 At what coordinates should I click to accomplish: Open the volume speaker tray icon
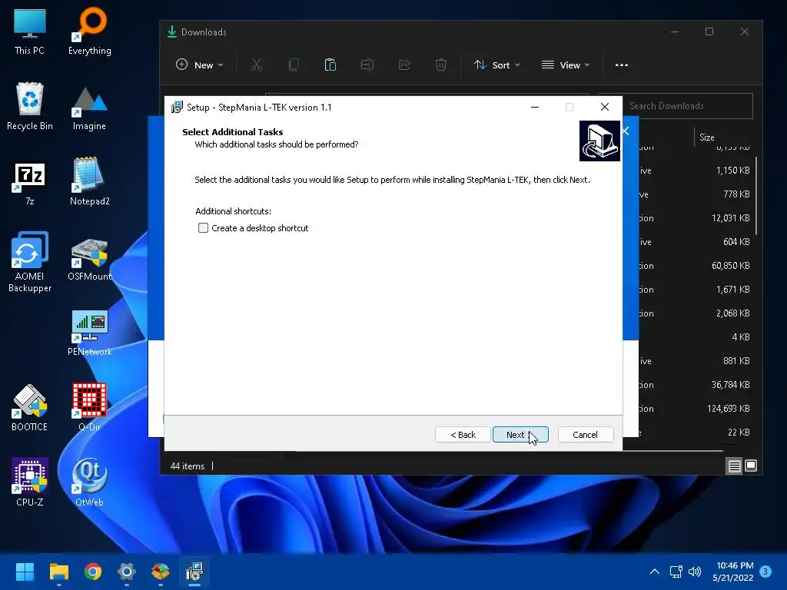695,572
